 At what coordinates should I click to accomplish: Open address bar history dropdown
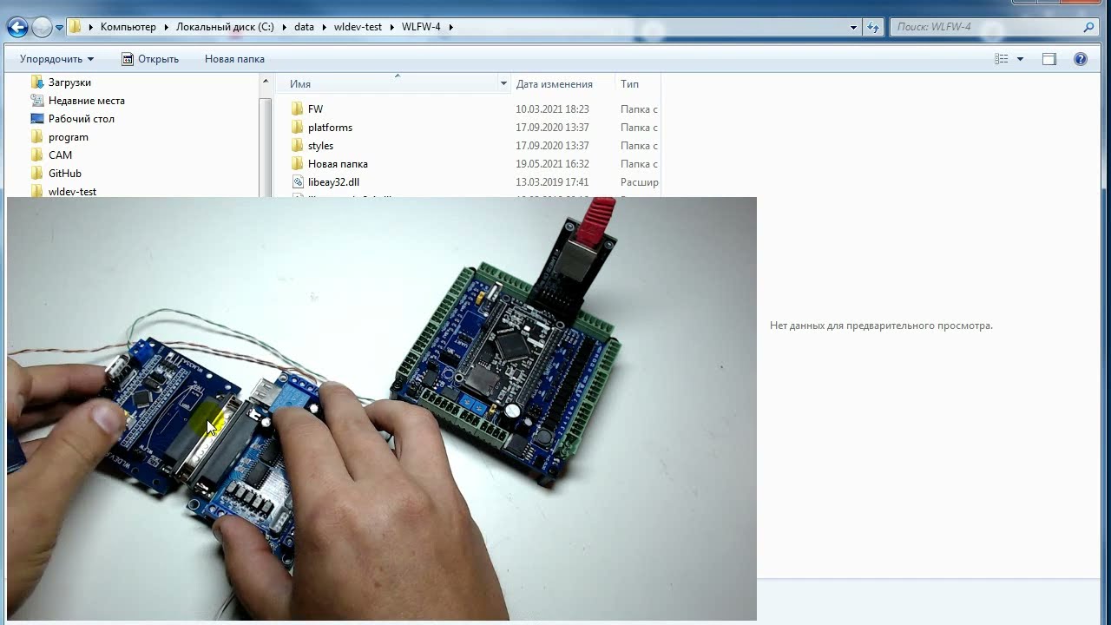[854, 27]
